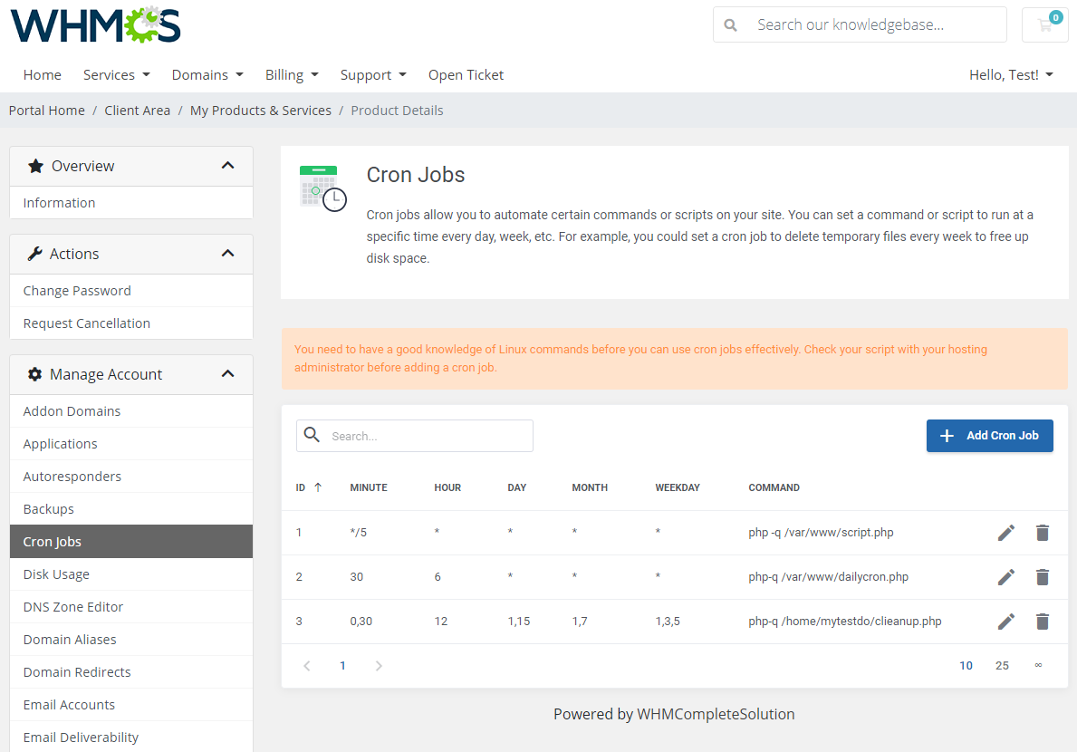
Task: Delete the dailycron.php cron job
Action: (1042, 577)
